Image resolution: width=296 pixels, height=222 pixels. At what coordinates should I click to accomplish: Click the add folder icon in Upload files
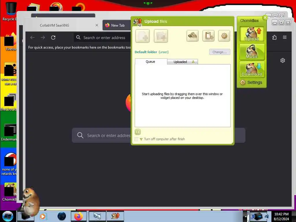(161, 36)
